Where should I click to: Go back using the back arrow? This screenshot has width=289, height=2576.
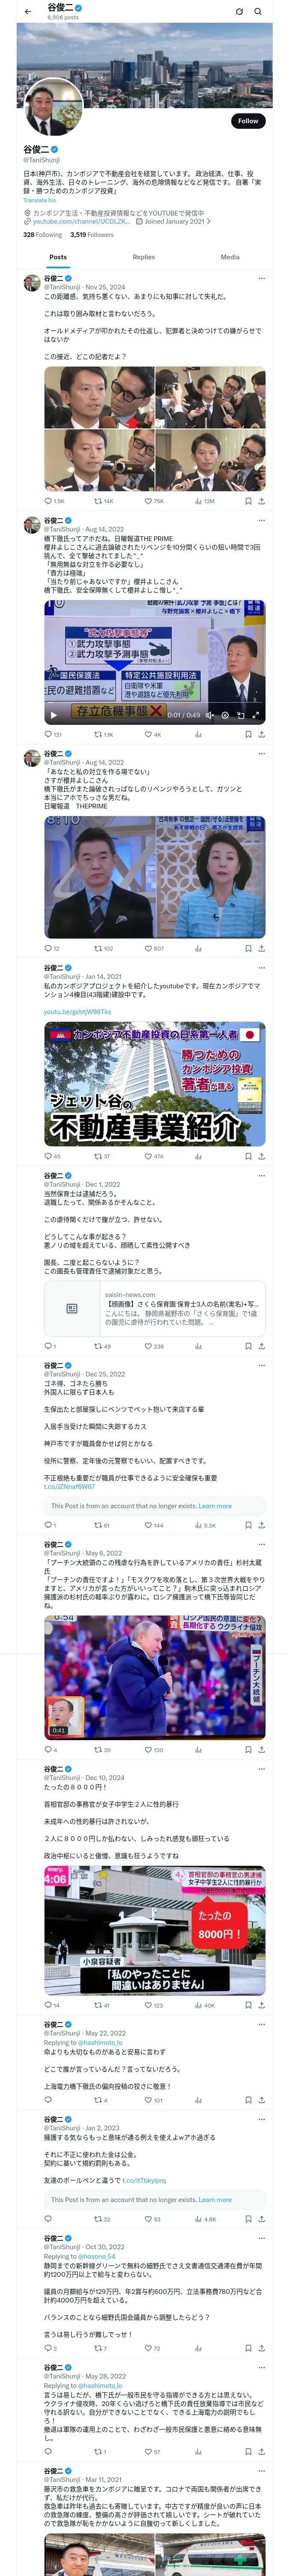28,12
